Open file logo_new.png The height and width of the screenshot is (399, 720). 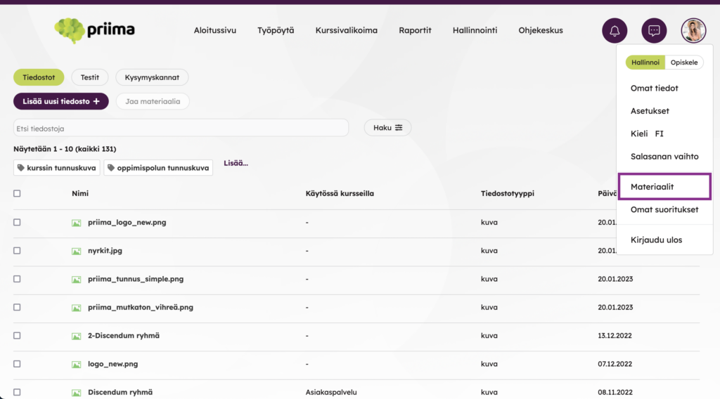(113, 364)
